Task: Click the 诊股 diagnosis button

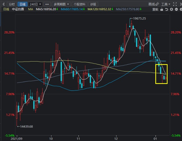Action: [x=93, y=4]
